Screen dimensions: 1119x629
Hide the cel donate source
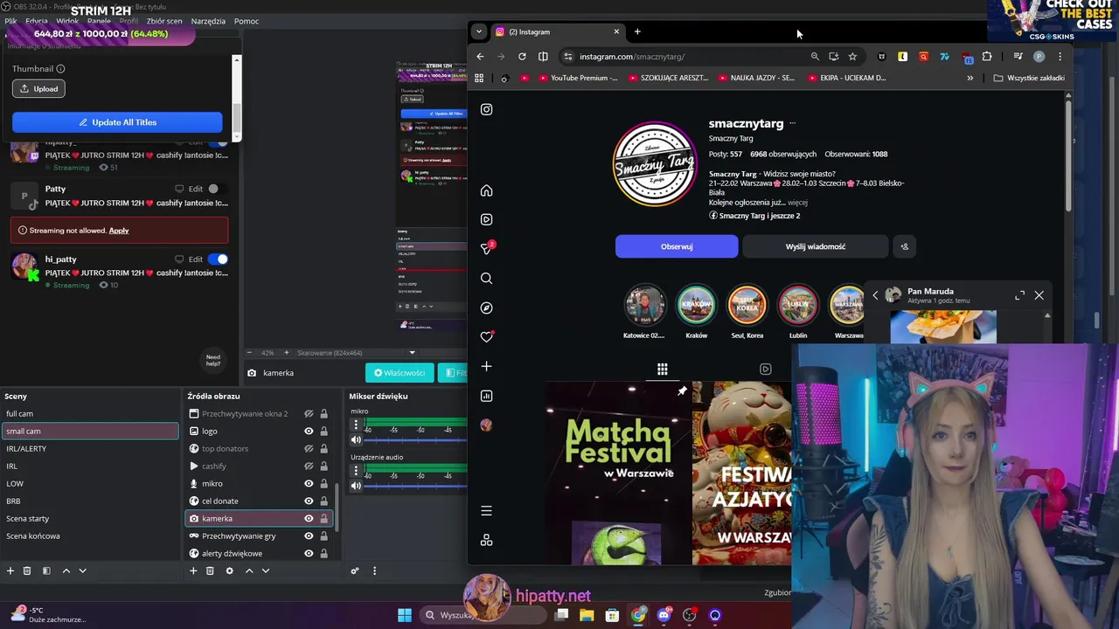(x=309, y=501)
